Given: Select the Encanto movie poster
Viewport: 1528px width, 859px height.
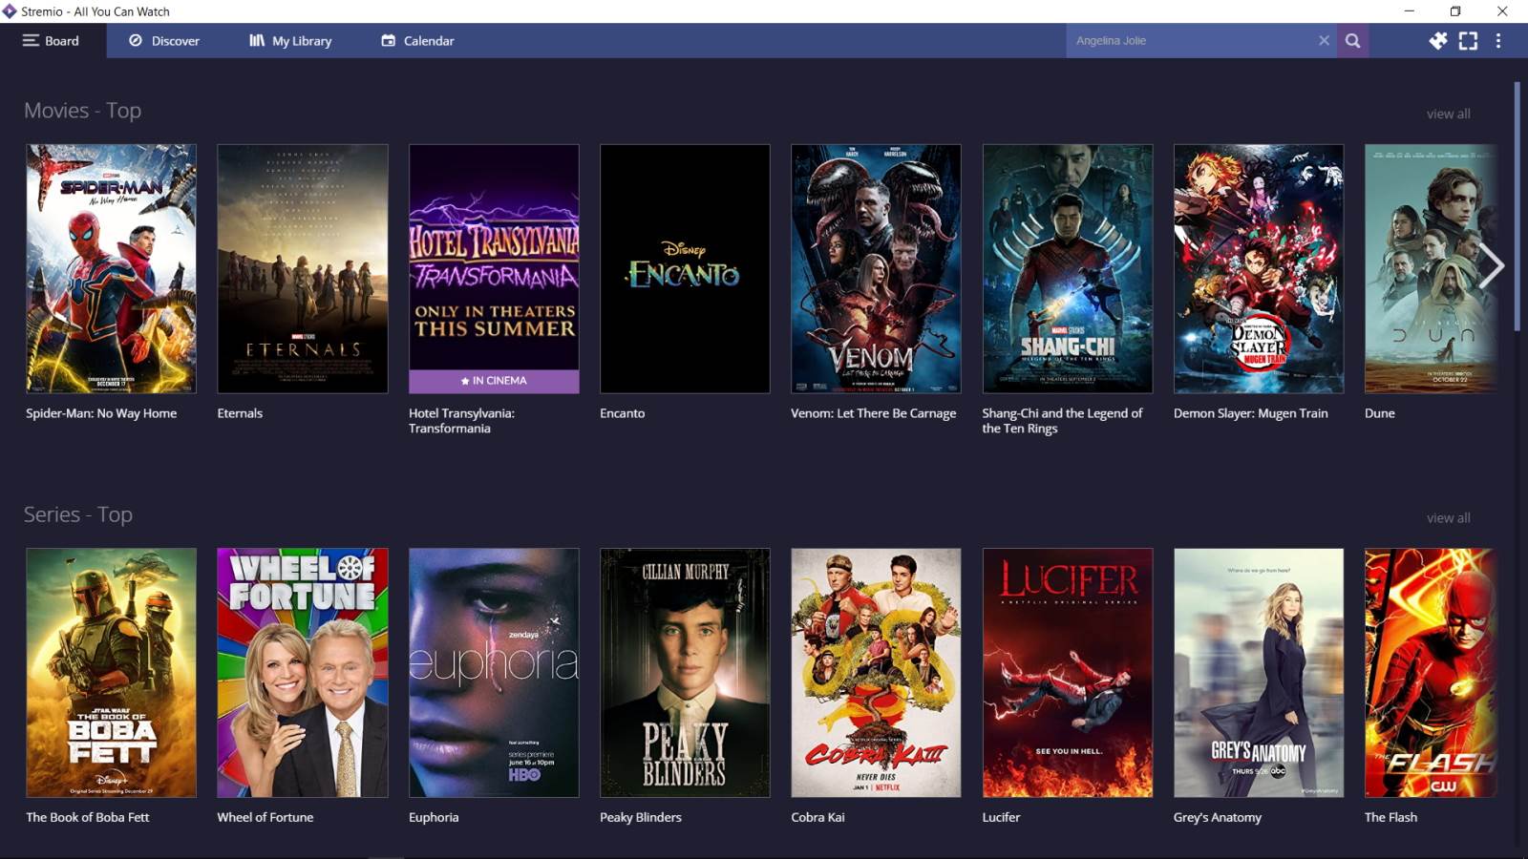Looking at the screenshot, I should pos(685,268).
